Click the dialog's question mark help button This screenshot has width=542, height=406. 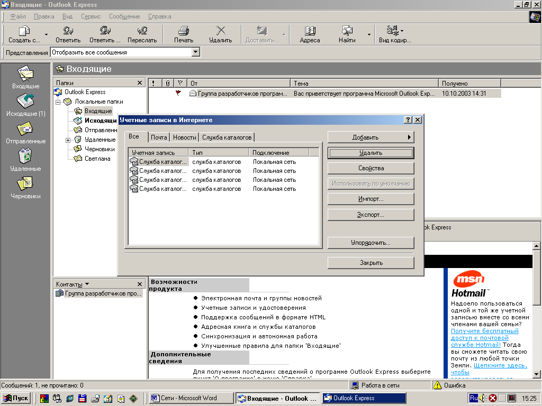click(408, 120)
